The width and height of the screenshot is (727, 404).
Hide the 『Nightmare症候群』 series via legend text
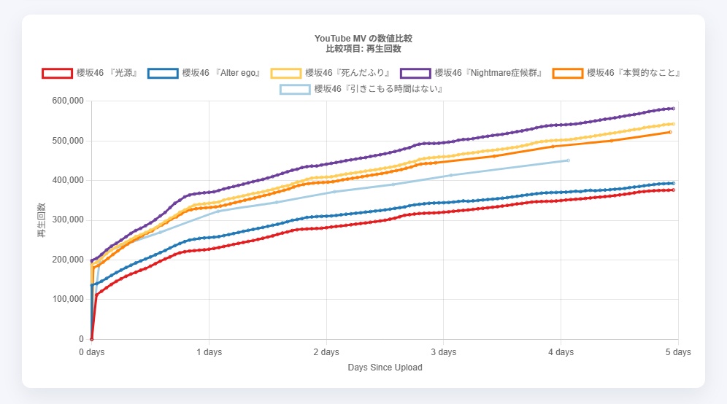click(488, 73)
